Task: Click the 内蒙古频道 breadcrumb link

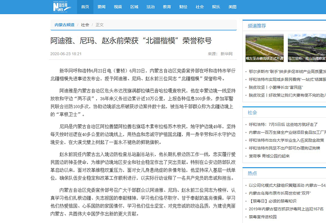Action: pyautogui.click(x=65, y=25)
